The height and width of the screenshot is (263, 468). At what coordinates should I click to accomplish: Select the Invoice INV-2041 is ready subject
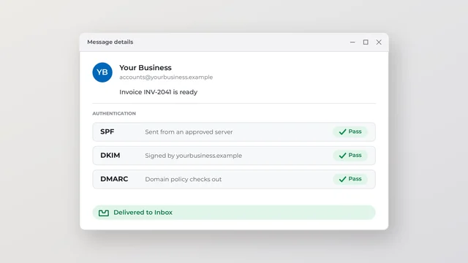point(158,92)
